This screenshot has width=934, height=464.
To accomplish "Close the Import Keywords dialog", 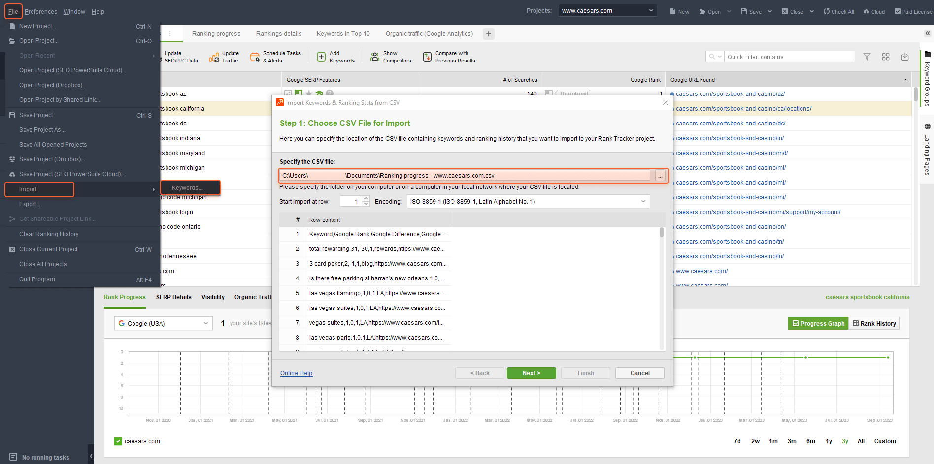I will [x=666, y=102].
